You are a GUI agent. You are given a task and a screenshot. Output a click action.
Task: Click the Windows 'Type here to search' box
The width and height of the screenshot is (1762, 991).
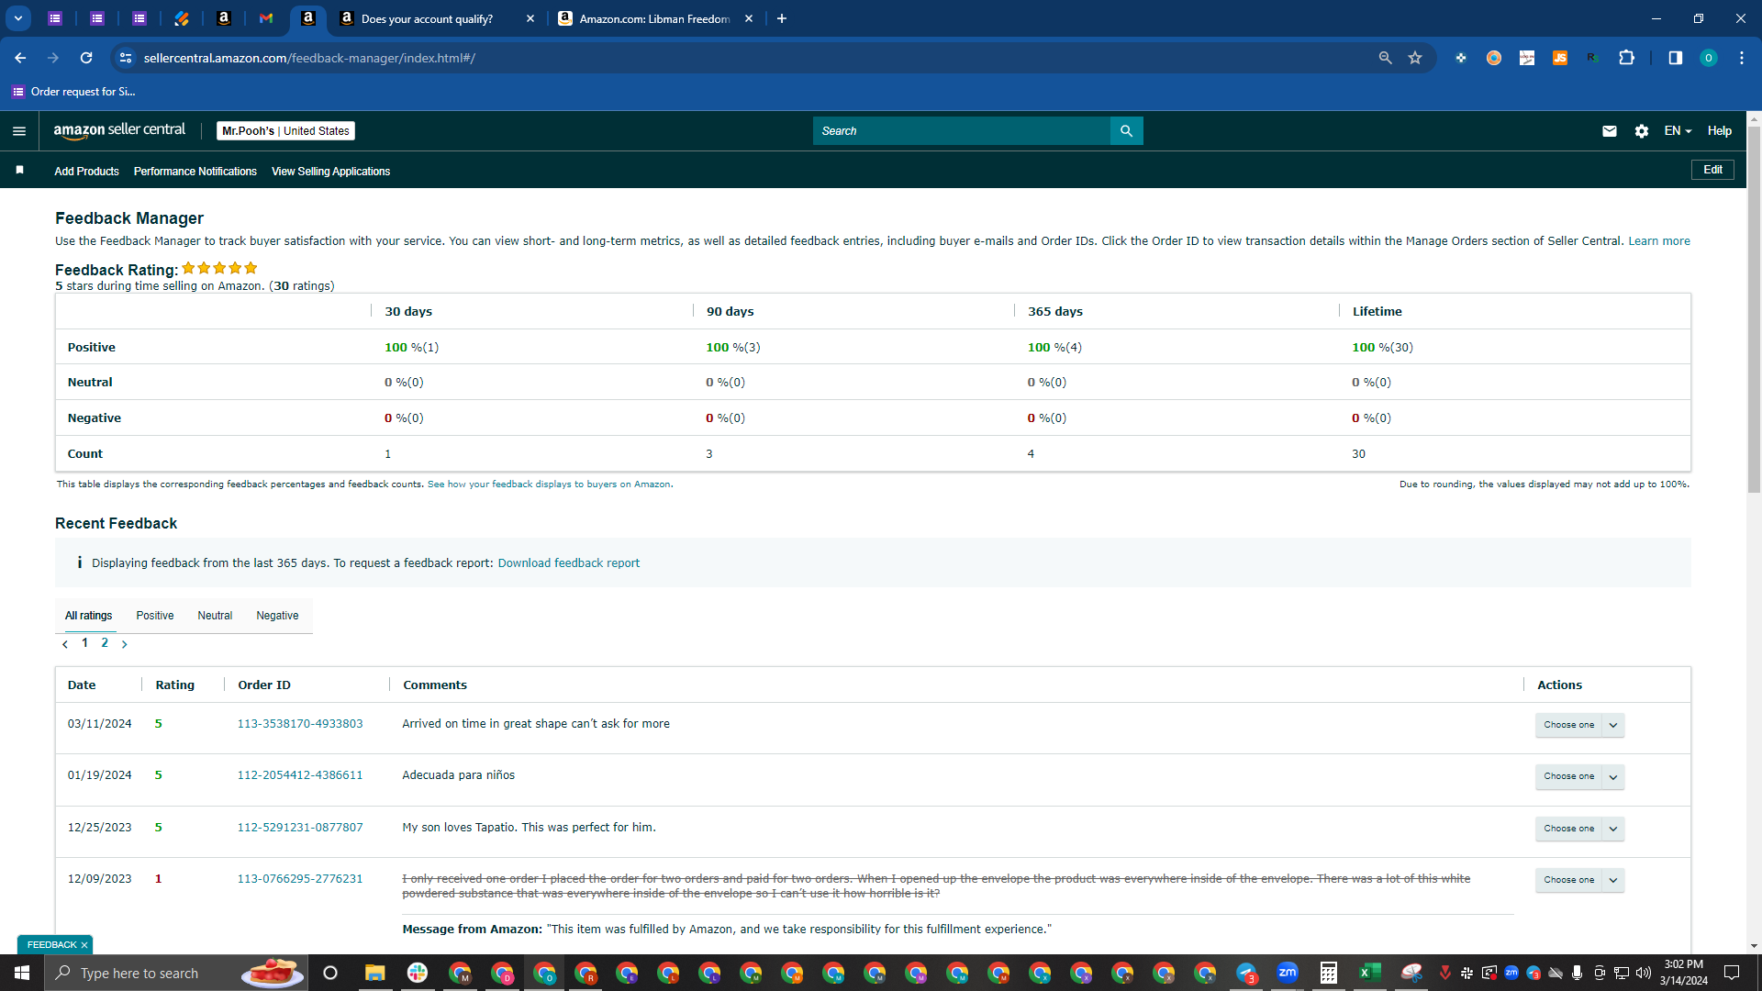pos(176,973)
